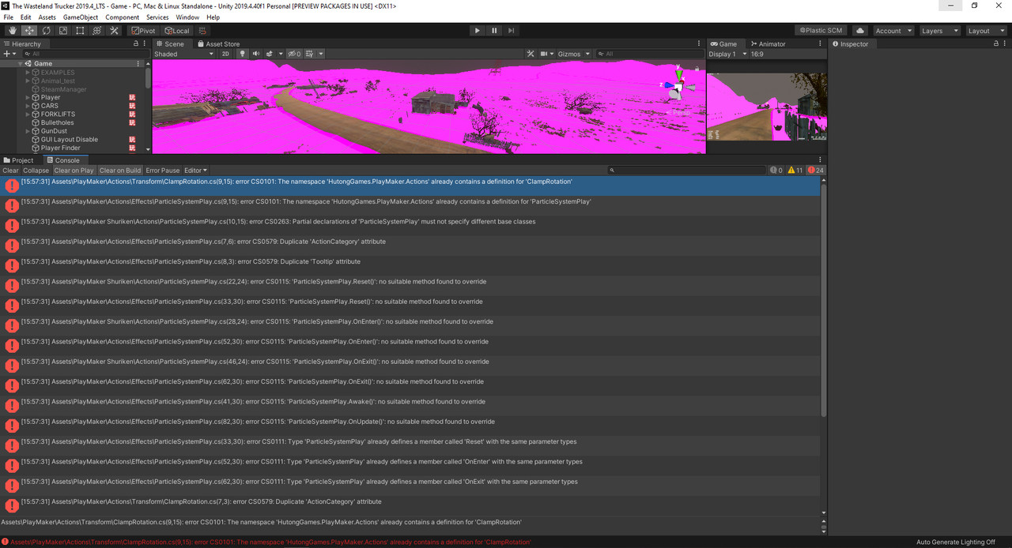The width and height of the screenshot is (1012, 548).
Task: Open Plastic SCM button
Action: [x=821, y=31]
